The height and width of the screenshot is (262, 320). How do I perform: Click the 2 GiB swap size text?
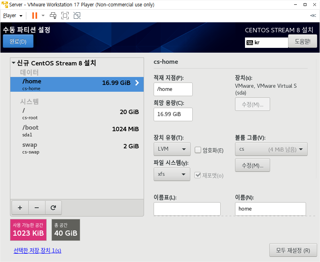(131, 146)
